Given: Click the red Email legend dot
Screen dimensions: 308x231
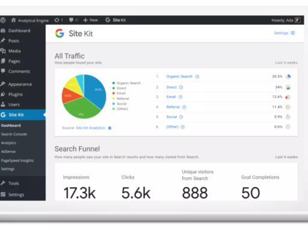Looking at the screenshot, I should [114, 93].
